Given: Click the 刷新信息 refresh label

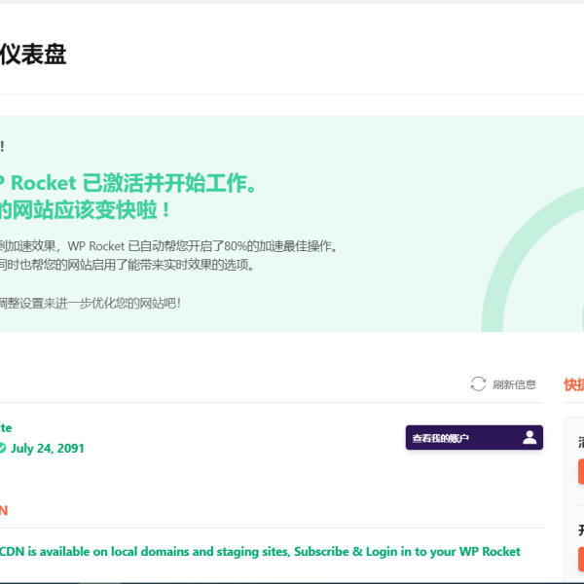Looking at the screenshot, I should coord(514,384).
